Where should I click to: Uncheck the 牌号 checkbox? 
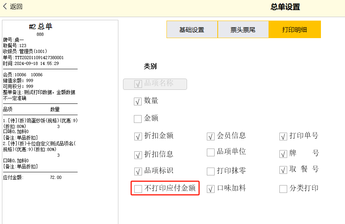(x=283, y=154)
